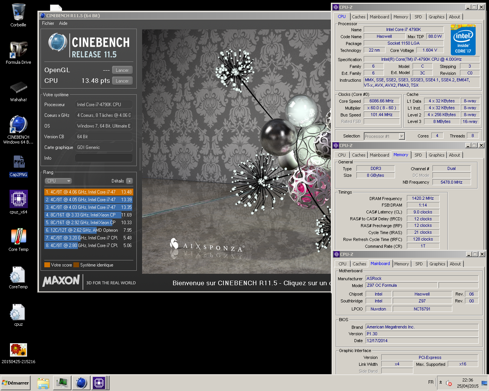The width and height of the screenshot is (489, 391).
Task: Select the Core i7 2.80 GHz row
Action: click(89, 246)
